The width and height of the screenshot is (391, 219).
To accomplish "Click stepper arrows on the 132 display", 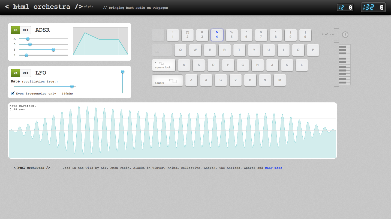I will (x=382, y=7).
